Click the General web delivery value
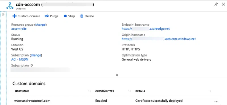Viewport: 227px width, 105px height. pos(136,59)
